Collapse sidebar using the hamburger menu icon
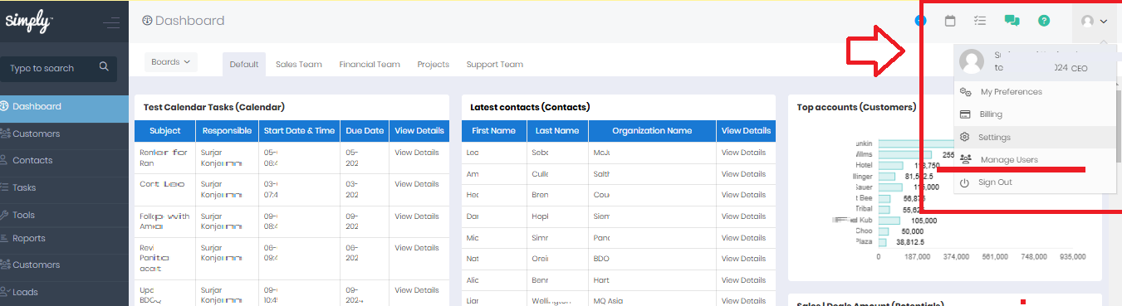The height and width of the screenshot is (306, 1122). pos(111,23)
